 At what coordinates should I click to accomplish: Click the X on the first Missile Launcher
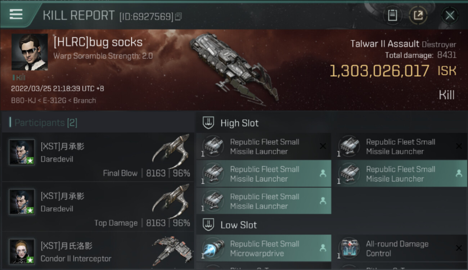pos(323,146)
